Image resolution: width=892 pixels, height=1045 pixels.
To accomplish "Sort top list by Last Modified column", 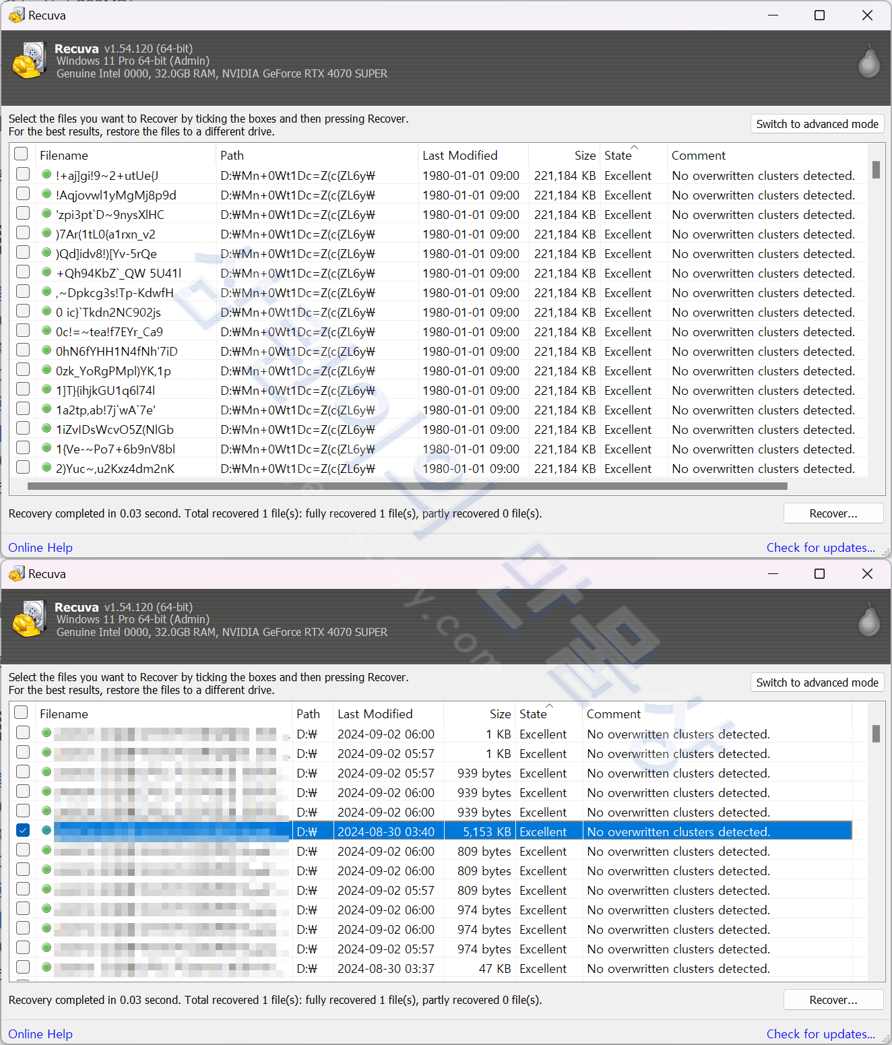I will (x=473, y=155).
